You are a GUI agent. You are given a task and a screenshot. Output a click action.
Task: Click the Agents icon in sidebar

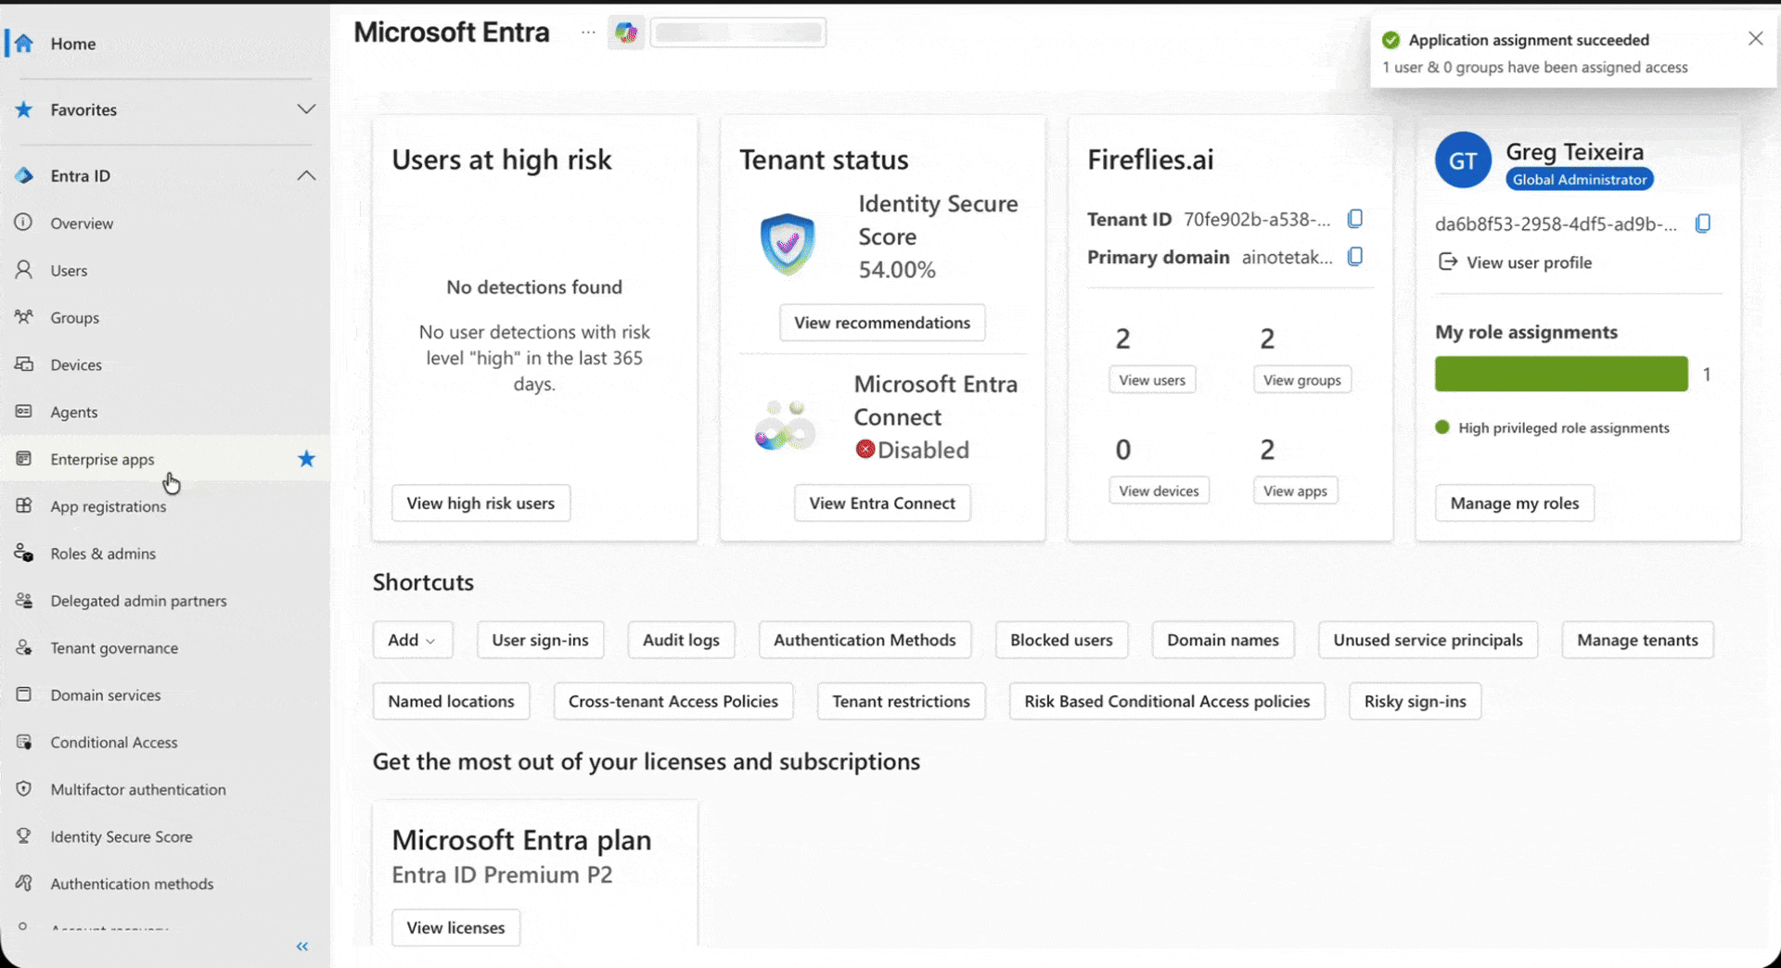coord(24,412)
